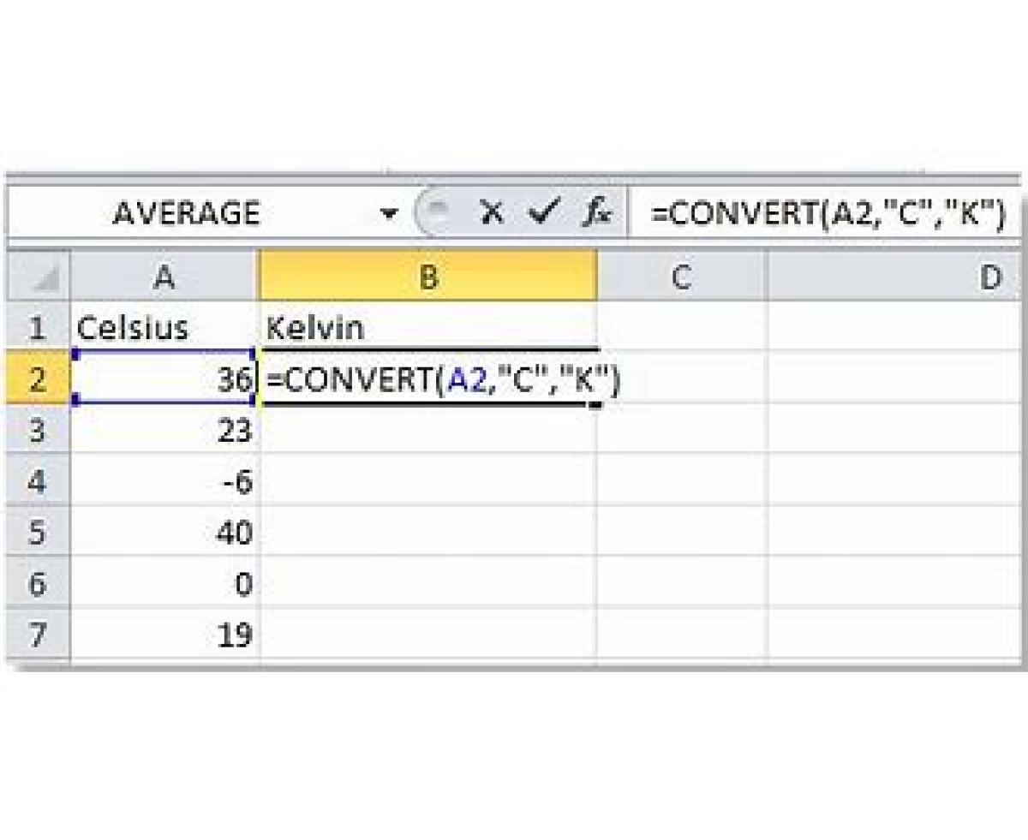
Task: Select cell A4 containing -6
Action: [x=164, y=481]
